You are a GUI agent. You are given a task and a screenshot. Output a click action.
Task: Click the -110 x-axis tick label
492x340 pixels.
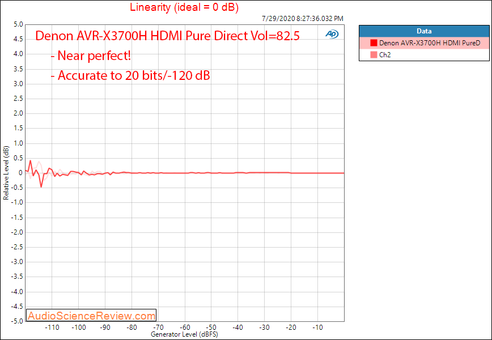click(x=52, y=328)
